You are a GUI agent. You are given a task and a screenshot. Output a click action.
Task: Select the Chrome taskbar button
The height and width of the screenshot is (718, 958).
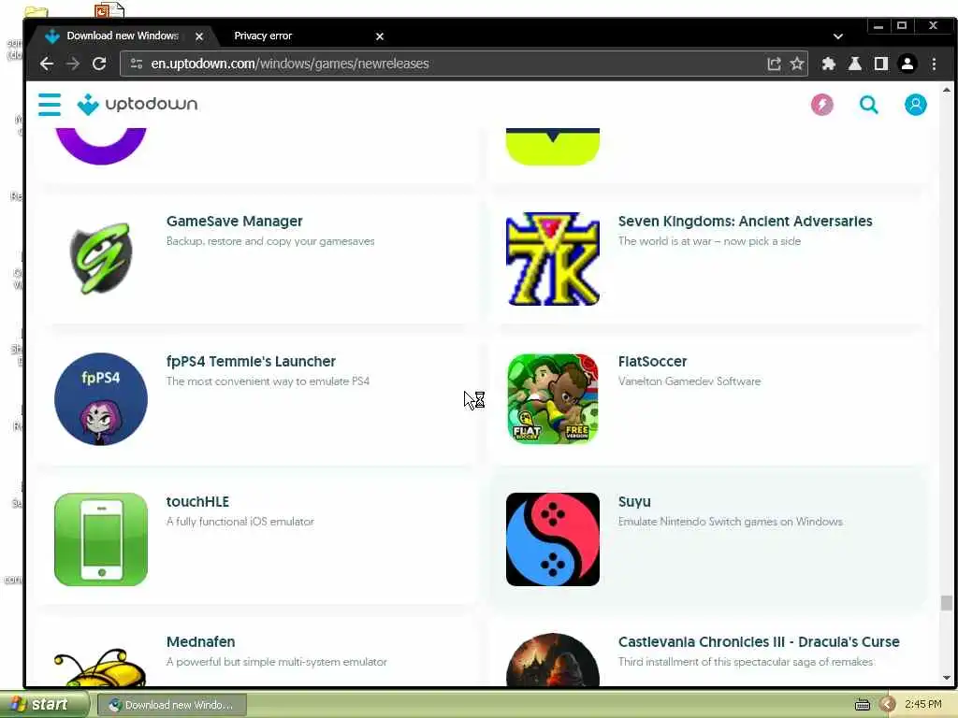coord(172,705)
